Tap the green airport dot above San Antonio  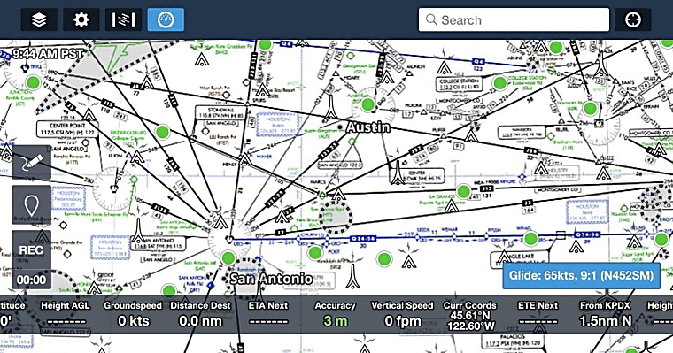228,258
